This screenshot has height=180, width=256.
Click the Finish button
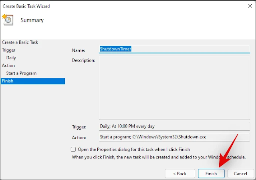pos(211,174)
